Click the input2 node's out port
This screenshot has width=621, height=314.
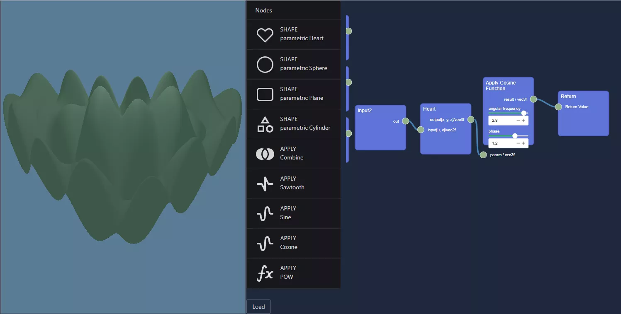406,121
